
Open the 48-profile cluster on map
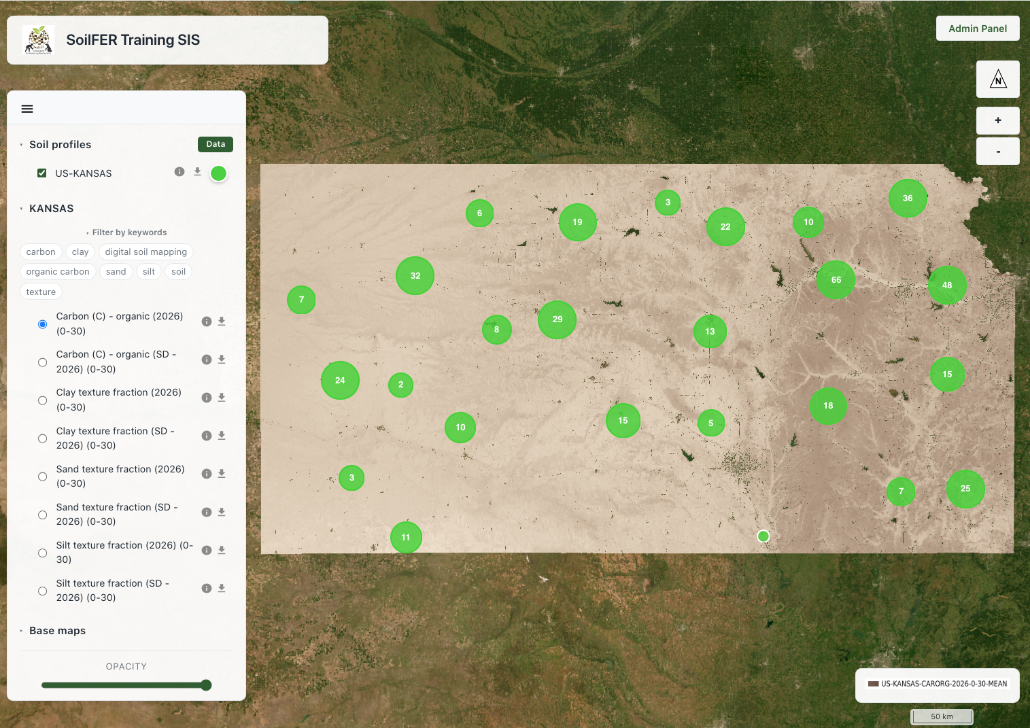coord(947,285)
